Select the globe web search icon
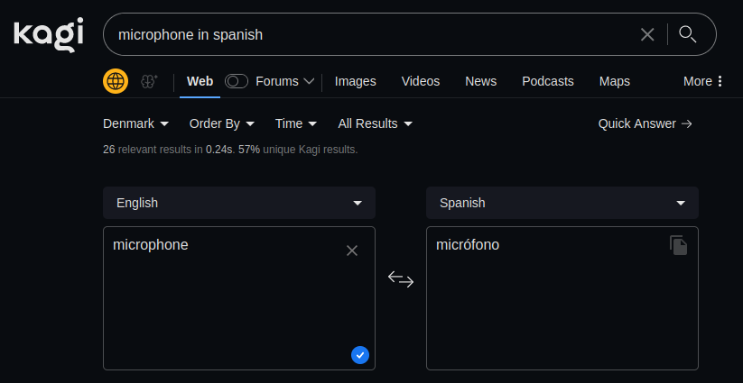This screenshot has height=383, width=743. click(116, 81)
